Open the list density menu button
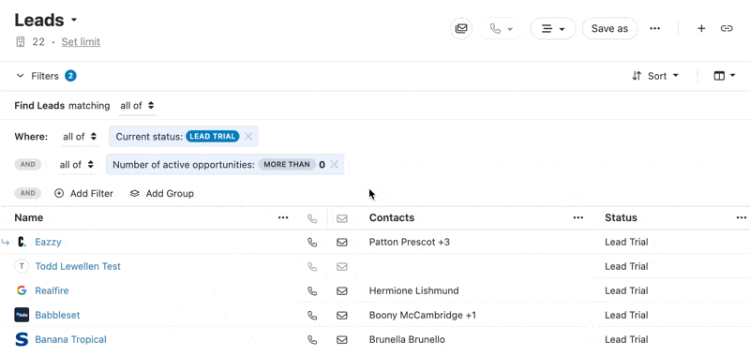This screenshot has width=750, height=356. tap(552, 29)
